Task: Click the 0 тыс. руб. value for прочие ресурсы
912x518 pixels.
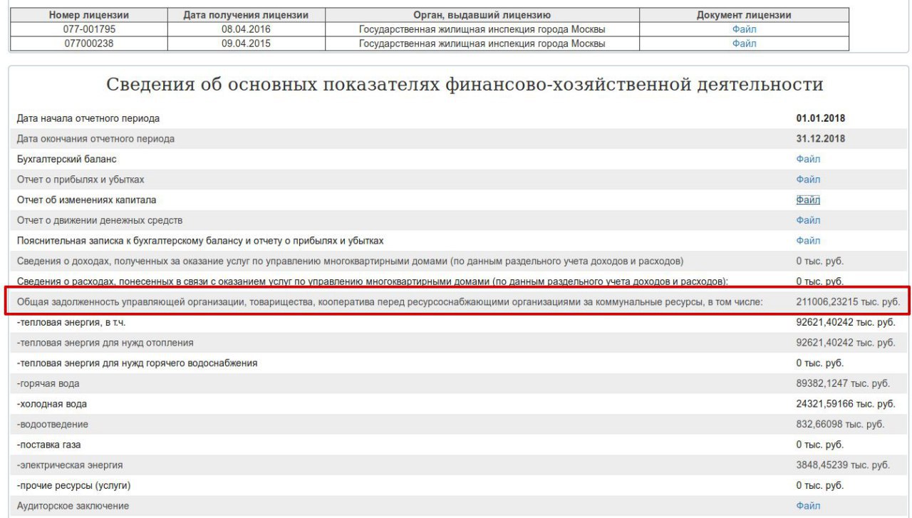Action: pos(820,485)
